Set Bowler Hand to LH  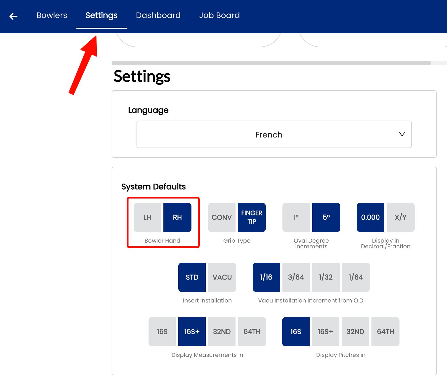point(147,217)
